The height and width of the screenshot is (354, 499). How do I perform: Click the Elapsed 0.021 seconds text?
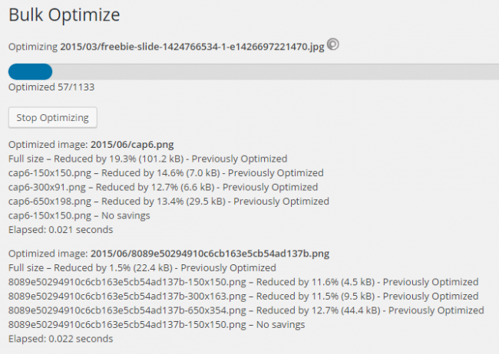point(61,229)
